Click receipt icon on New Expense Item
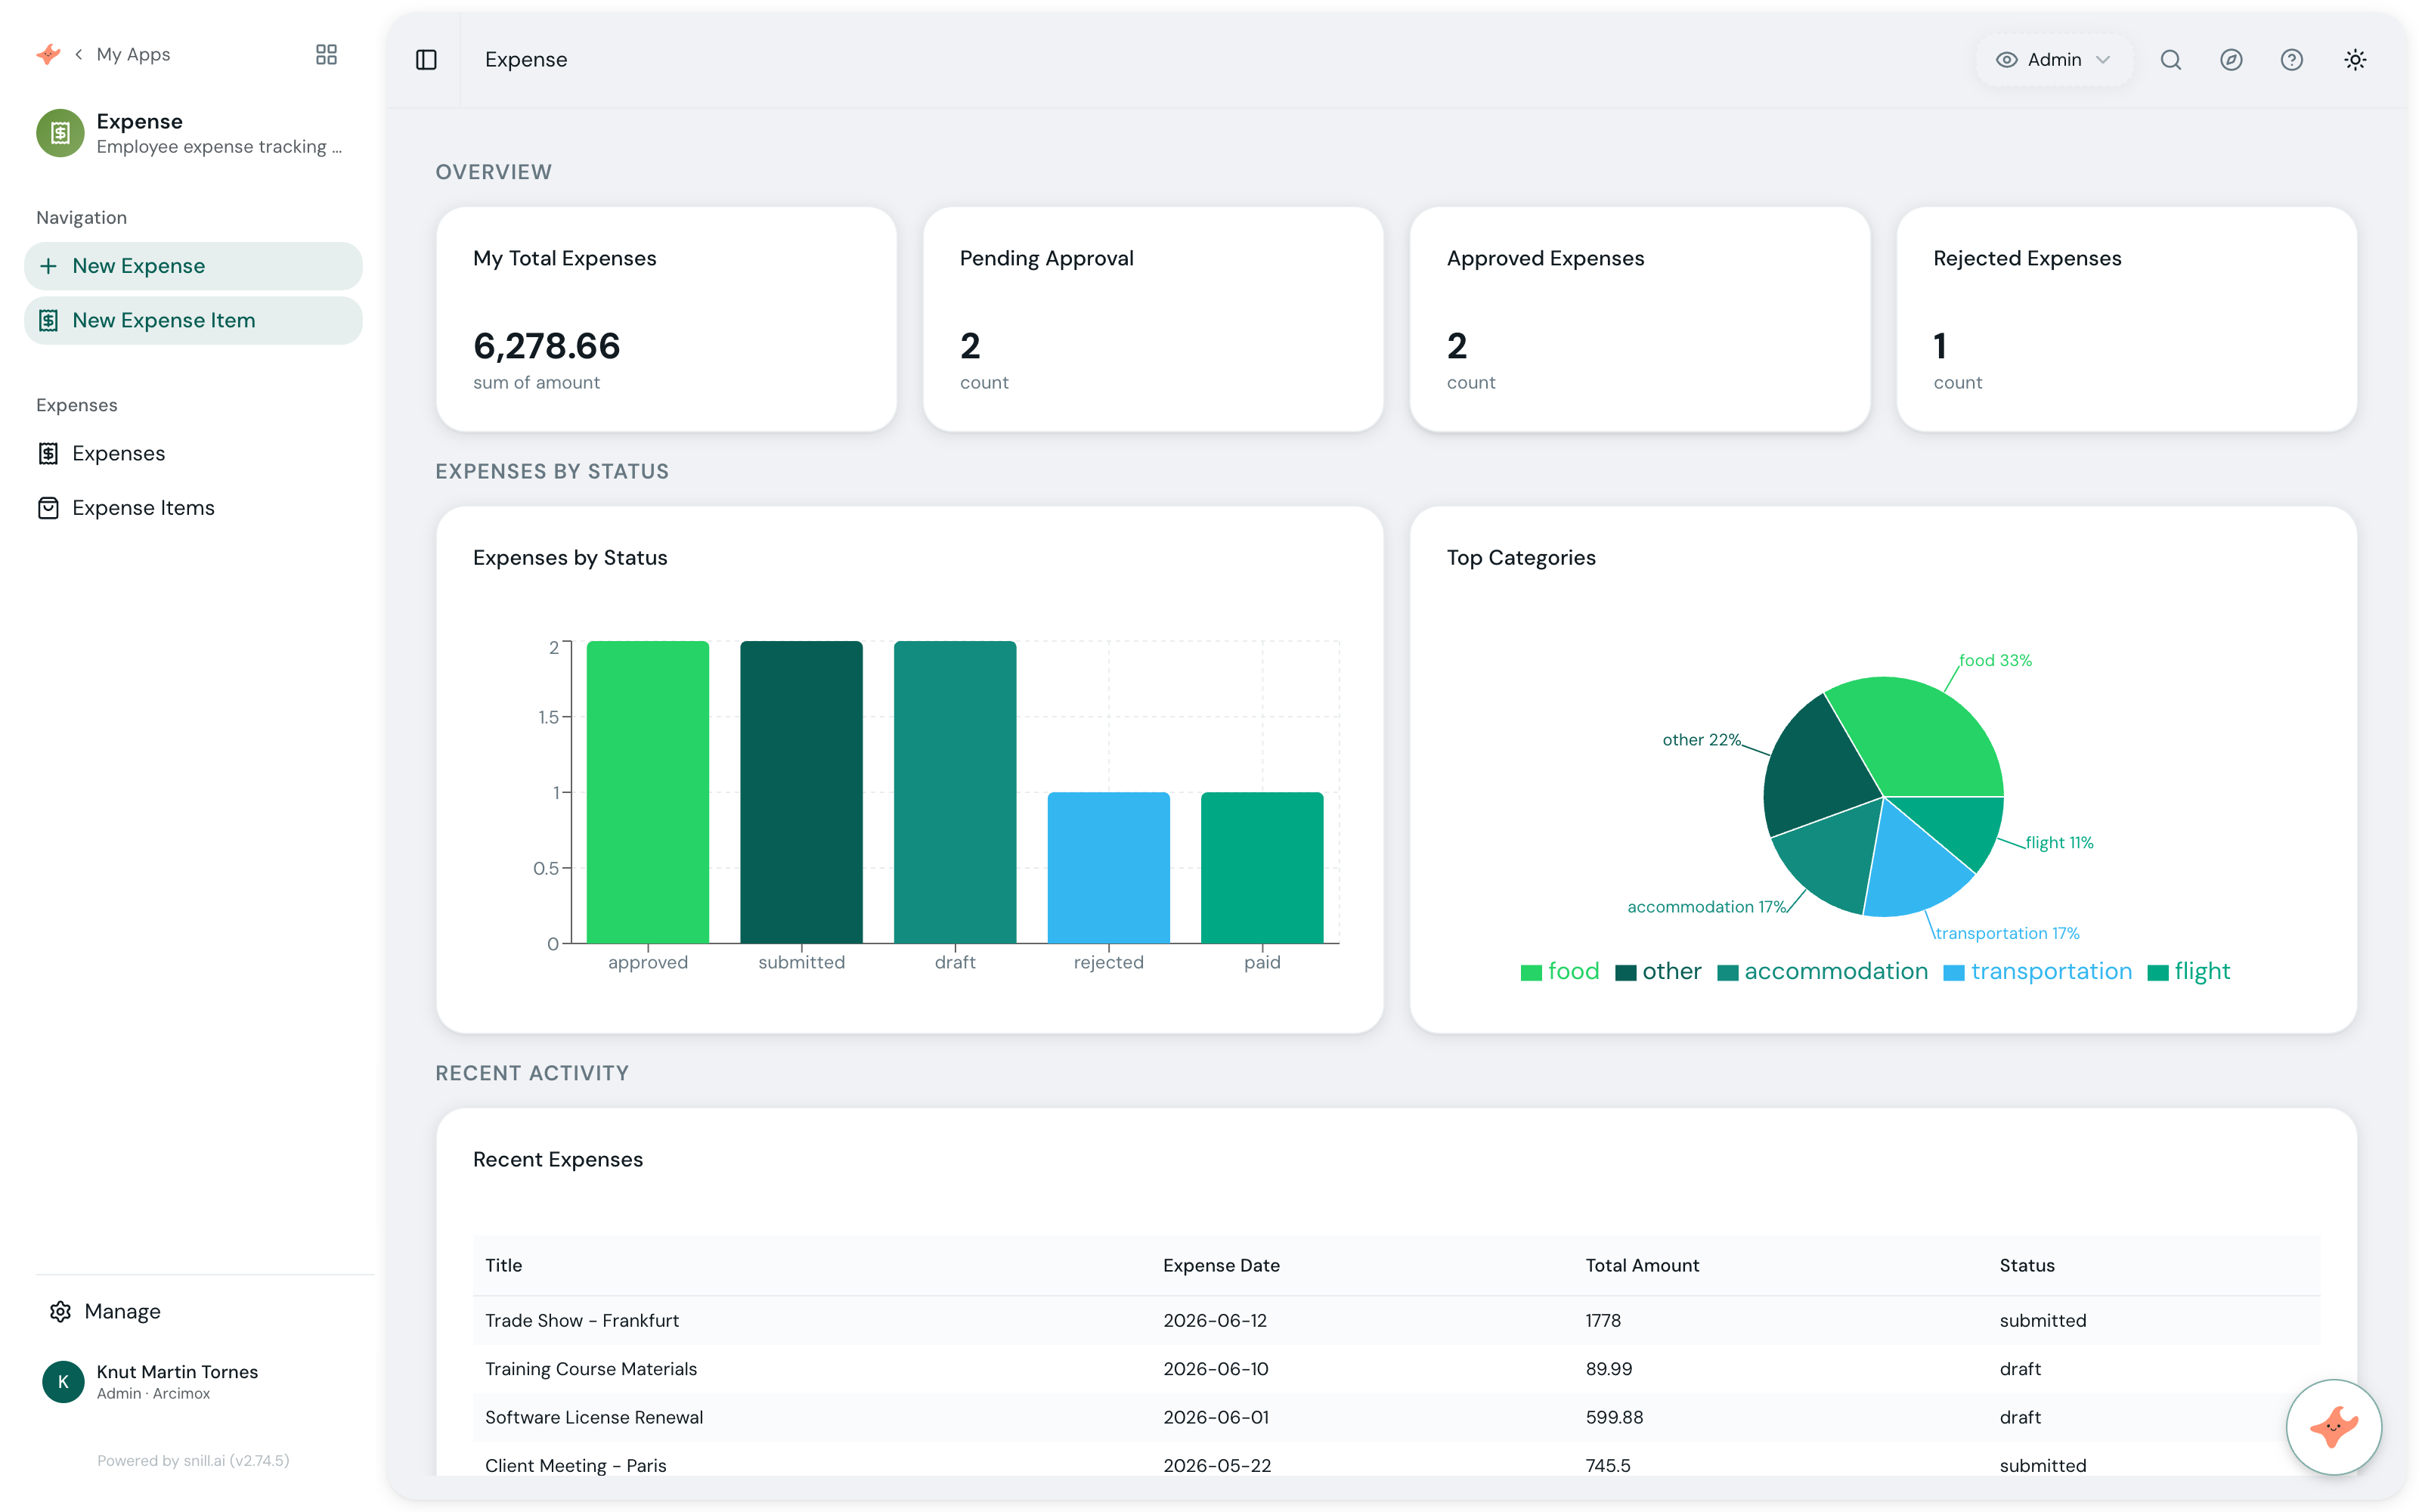 pos(48,320)
